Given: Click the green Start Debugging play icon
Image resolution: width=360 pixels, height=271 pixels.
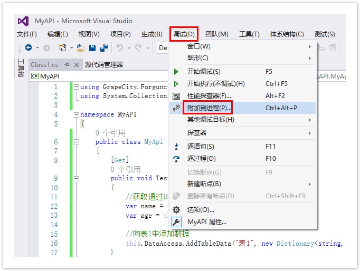Looking at the screenshot, I should click(176, 72).
